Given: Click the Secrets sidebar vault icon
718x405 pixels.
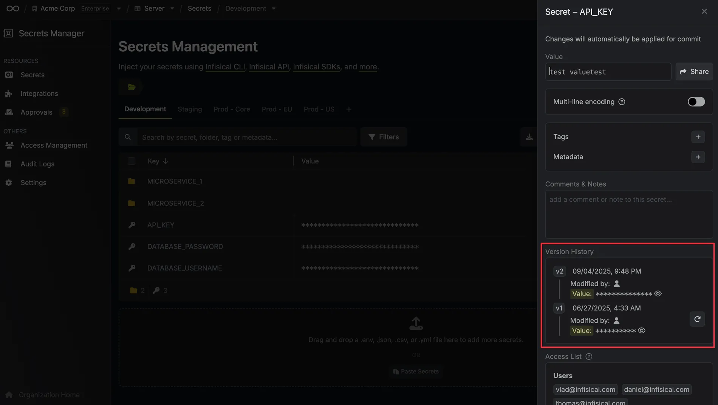Looking at the screenshot, I should pyautogui.click(x=9, y=75).
